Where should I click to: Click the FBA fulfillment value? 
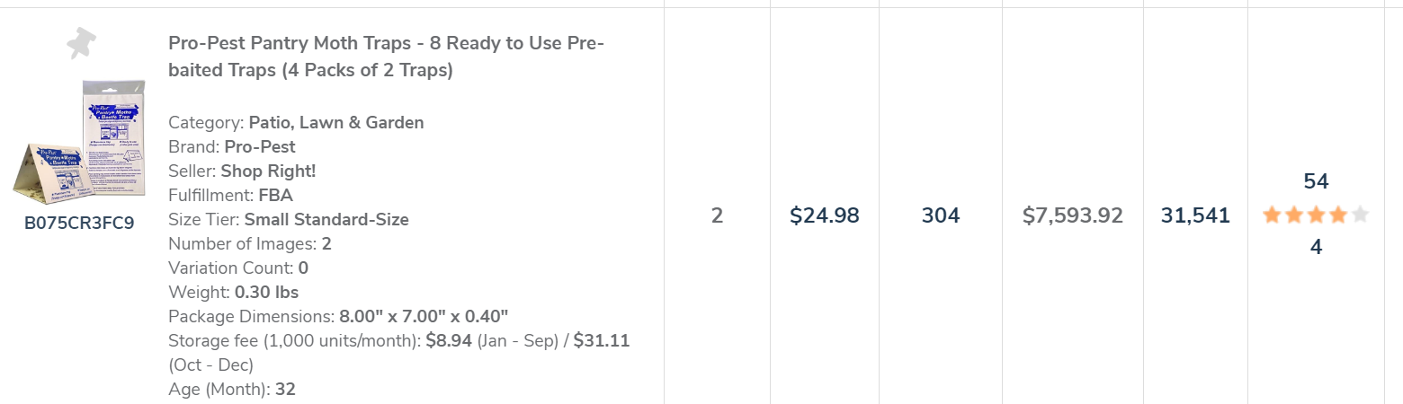274,195
